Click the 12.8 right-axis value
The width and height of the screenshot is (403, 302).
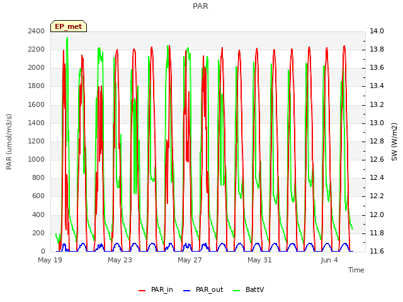(x=377, y=141)
